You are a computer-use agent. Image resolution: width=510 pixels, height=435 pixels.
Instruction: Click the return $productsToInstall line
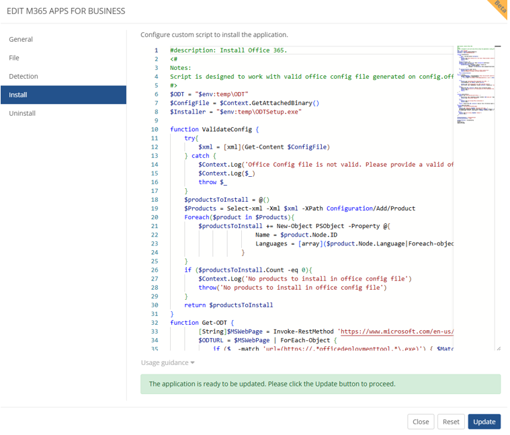click(228, 305)
